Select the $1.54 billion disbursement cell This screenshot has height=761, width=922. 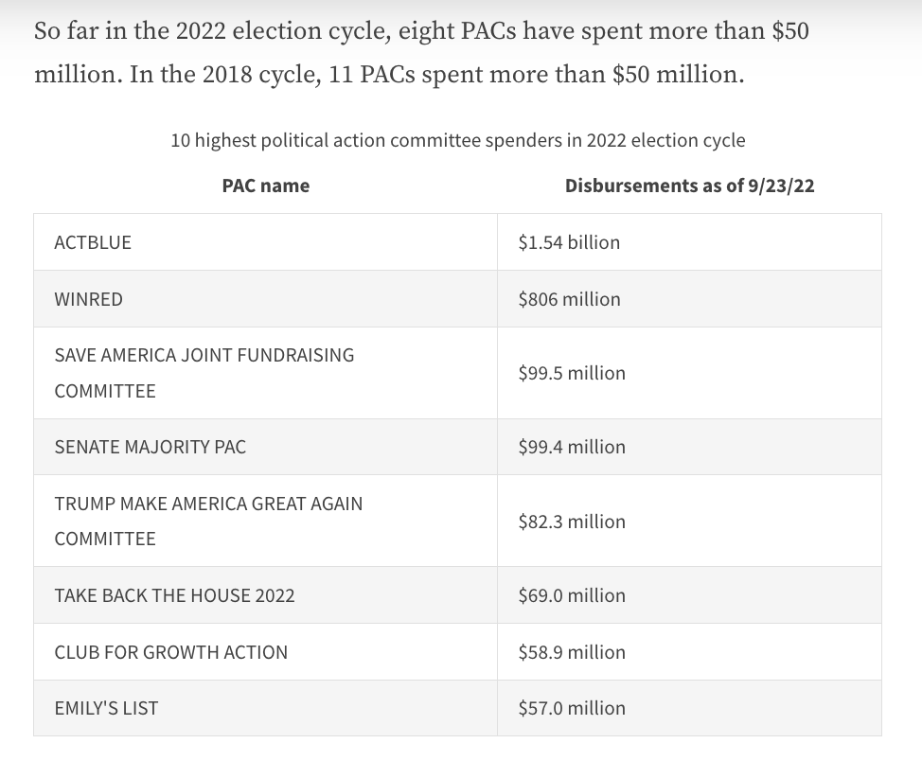569,242
